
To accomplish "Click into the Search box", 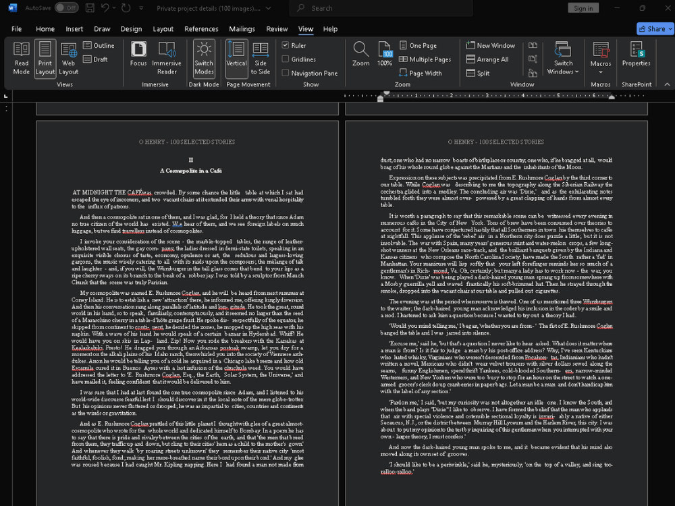I will point(381,7).
